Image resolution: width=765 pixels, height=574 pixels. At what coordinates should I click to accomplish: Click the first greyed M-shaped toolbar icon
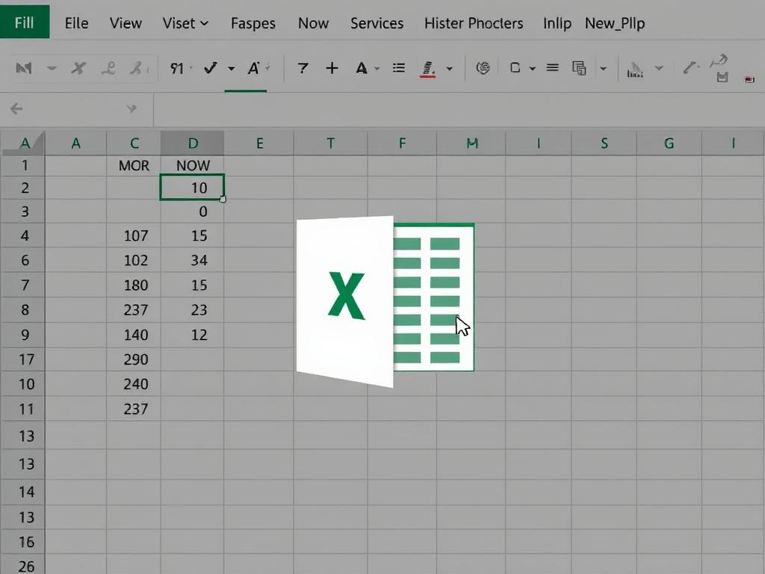point(24,68)
